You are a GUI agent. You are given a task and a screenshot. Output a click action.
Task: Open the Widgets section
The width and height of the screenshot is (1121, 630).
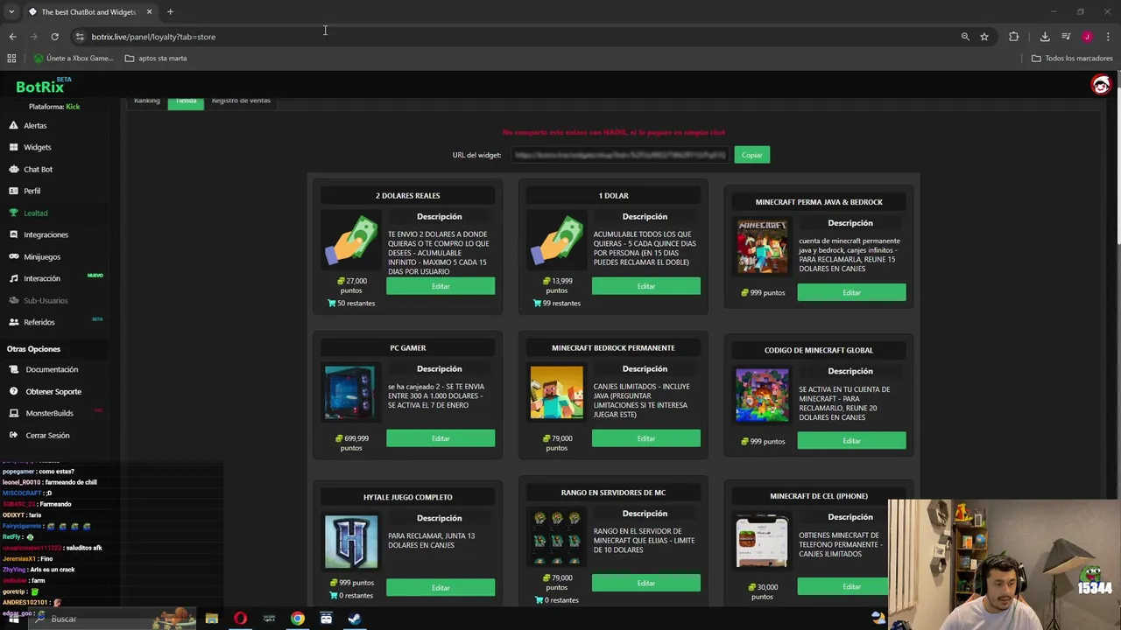[37, 147]
